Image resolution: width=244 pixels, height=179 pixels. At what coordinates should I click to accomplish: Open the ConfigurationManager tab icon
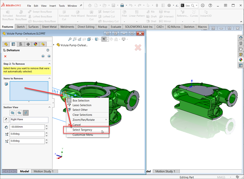coord(21,44)
